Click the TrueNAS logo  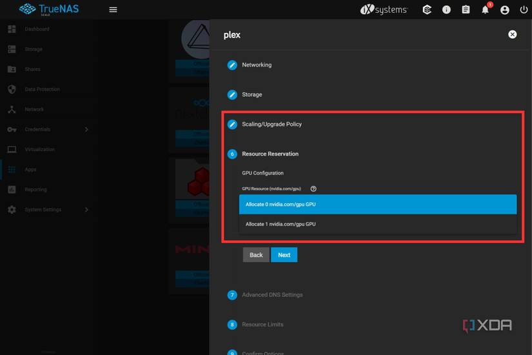[x=49, y=9]
